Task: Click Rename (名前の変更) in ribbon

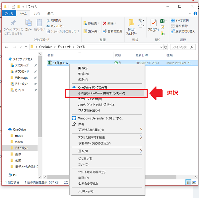Action: [x=112, y=31]
